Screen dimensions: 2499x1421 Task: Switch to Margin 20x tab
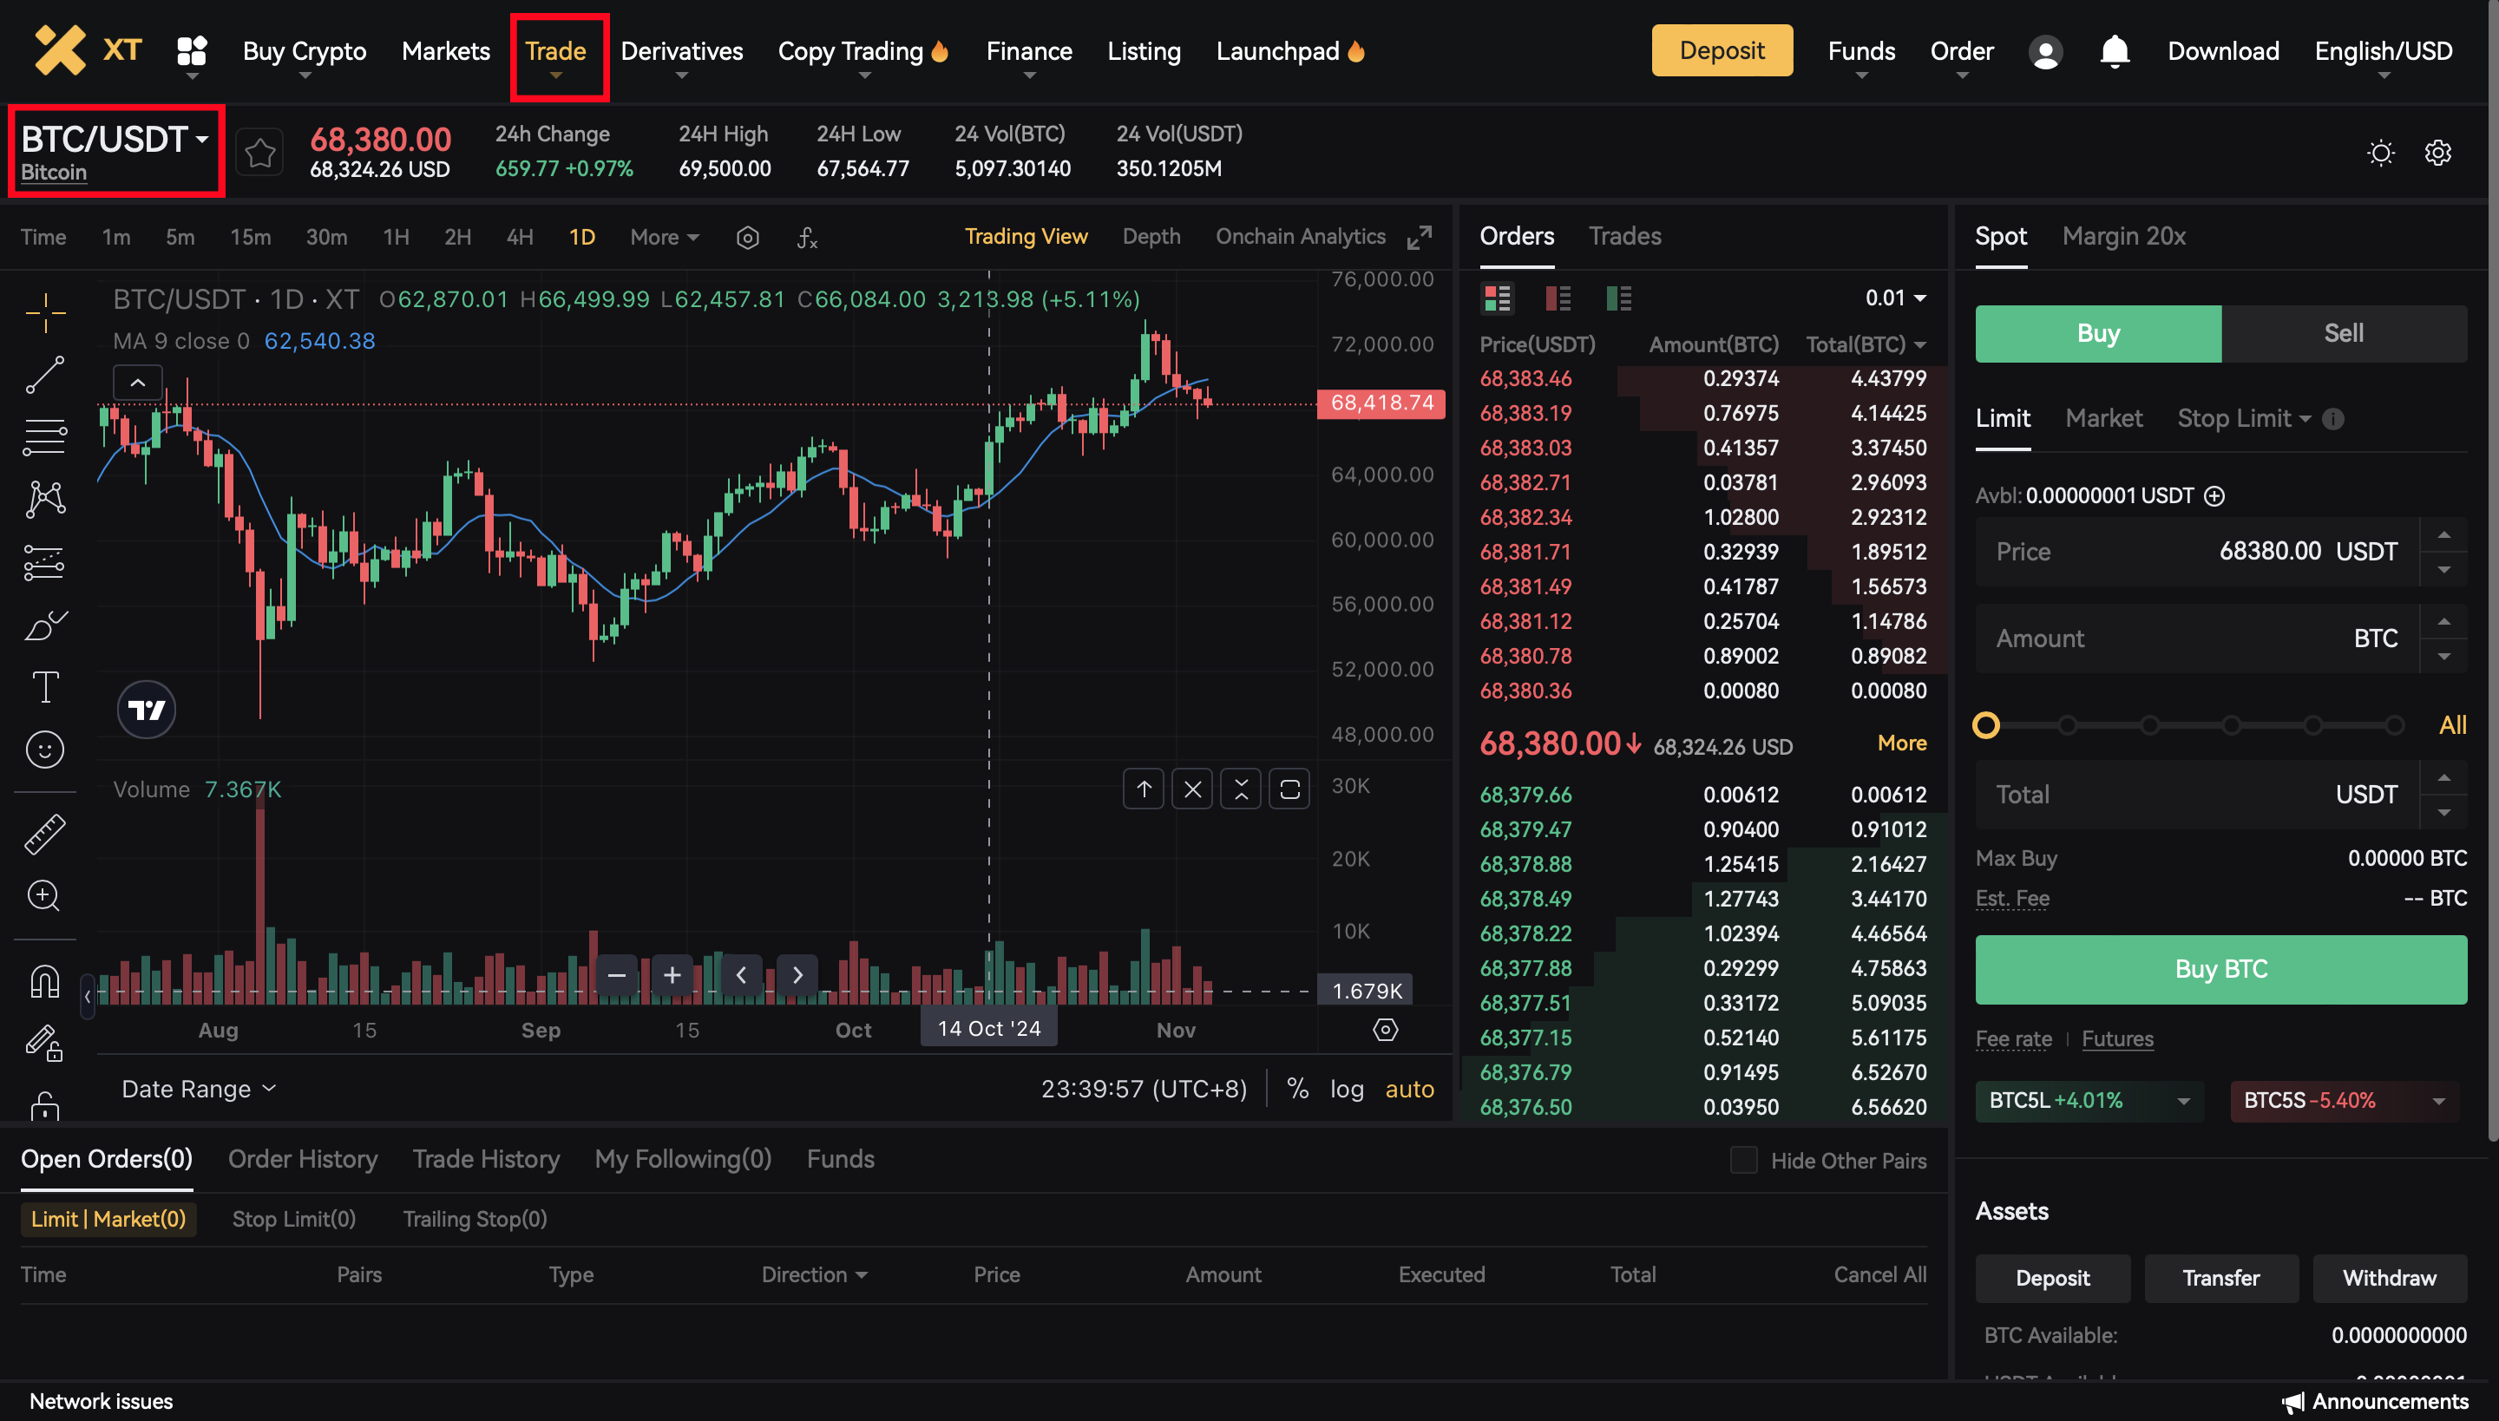[x=2123, y=236]
